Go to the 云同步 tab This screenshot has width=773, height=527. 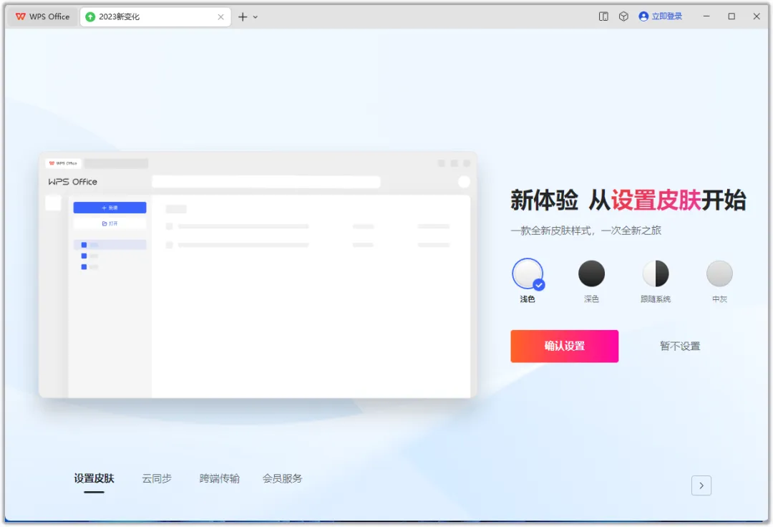157,479
